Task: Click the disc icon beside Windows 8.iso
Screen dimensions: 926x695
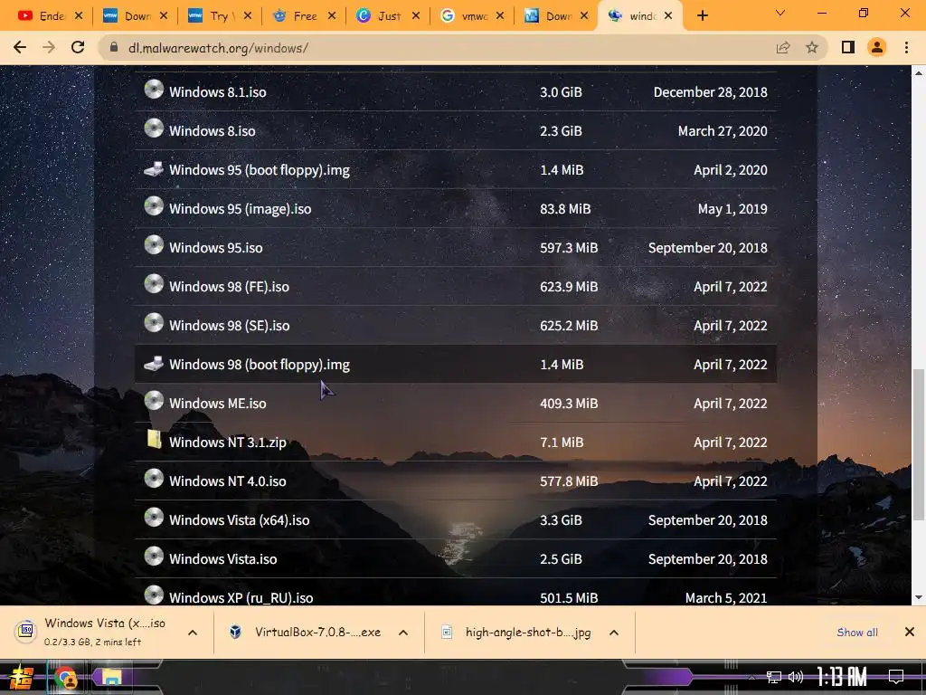Action: click(154, 129)
